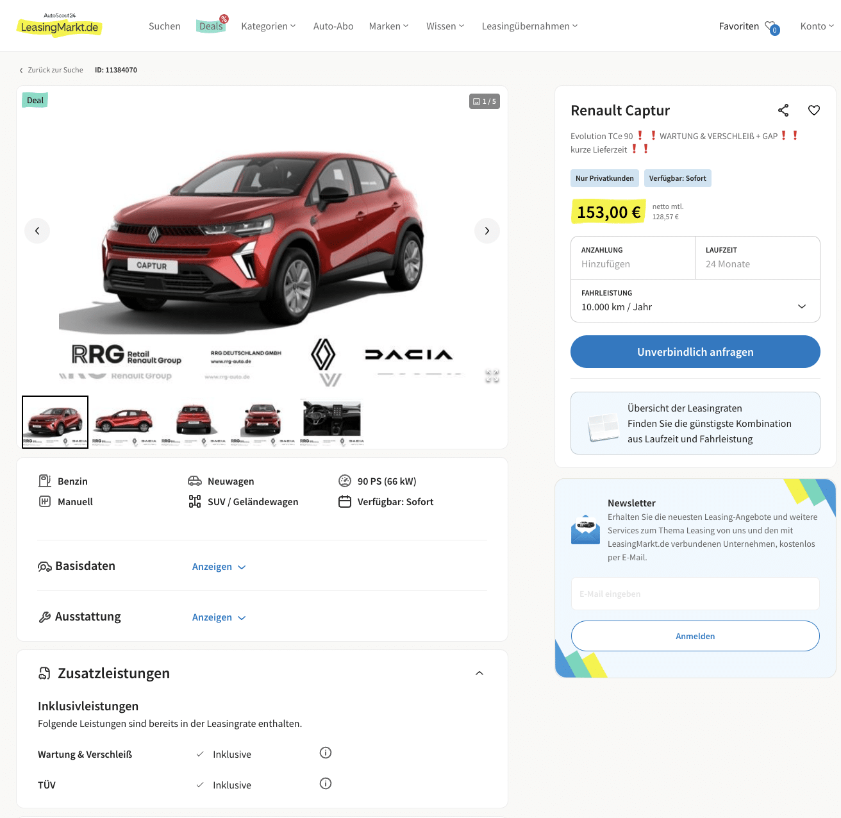Expand the Marken dropdown
The image size is (841, 818).
(x=388, y=26)
